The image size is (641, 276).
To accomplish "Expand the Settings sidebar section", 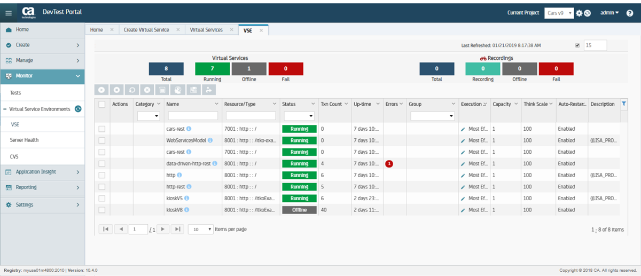I will tap(42, 204).
